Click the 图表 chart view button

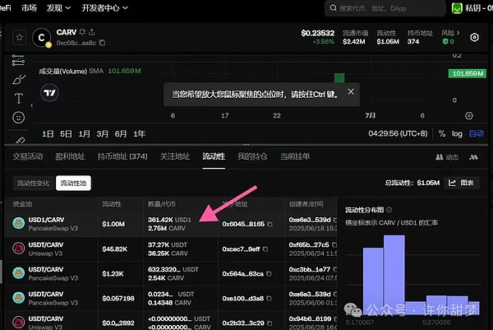(x=465, y=183)
